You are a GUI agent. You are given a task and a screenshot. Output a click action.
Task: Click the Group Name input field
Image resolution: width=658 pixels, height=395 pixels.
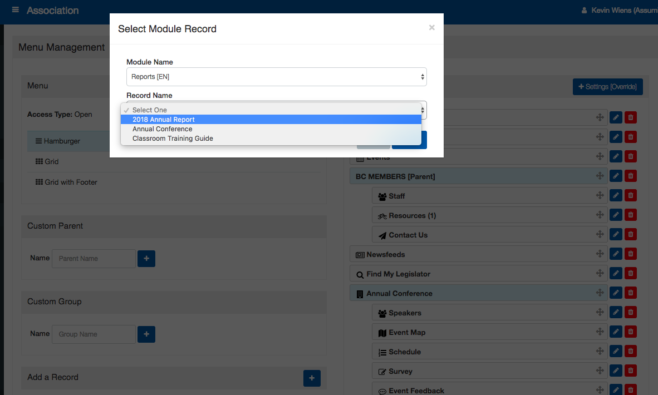pos(94,334)
